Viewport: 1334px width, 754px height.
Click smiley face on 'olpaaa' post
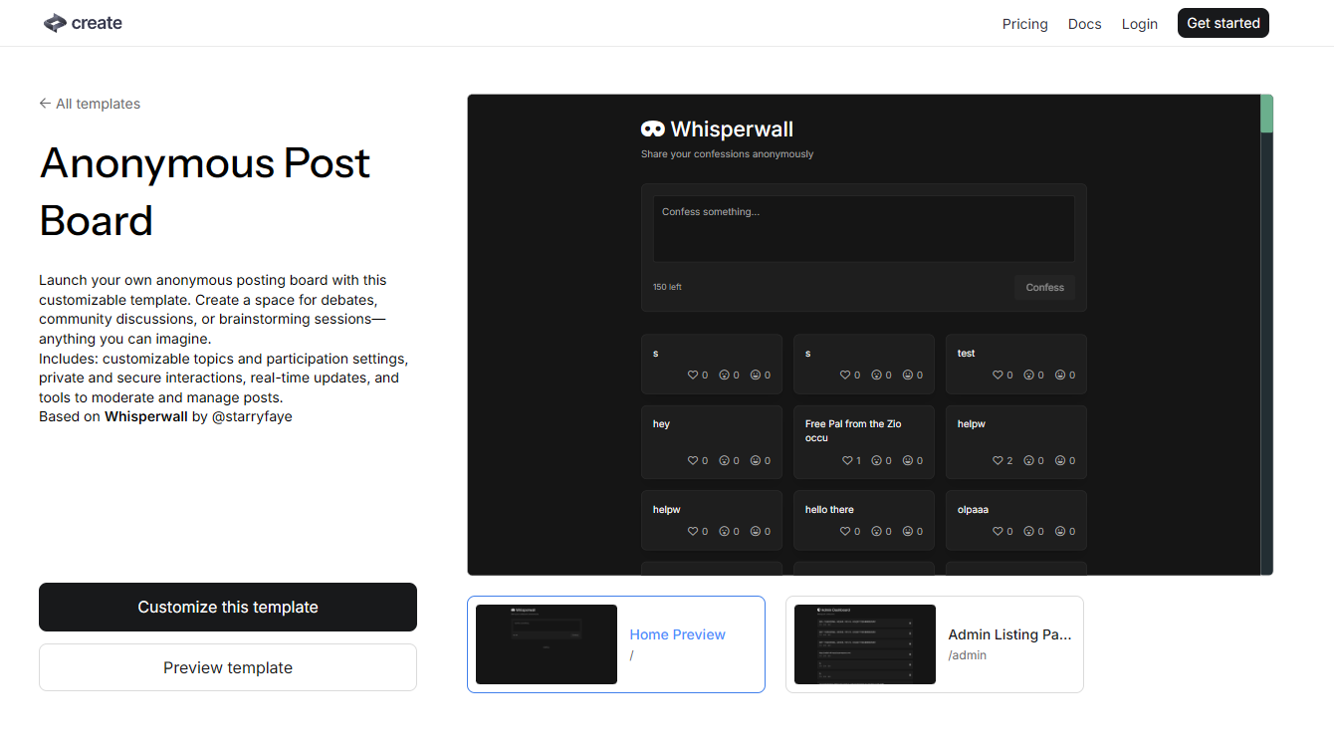1060,532
